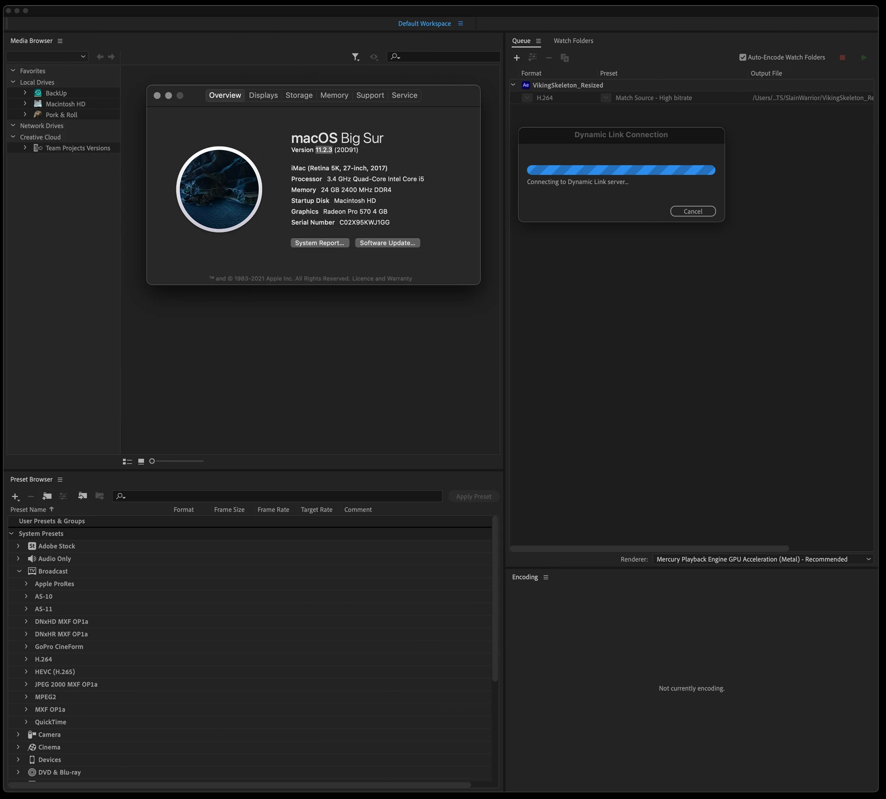Click the Duplicate icon in Queue toolbar
The width and height of the screenshot is (886, 799).
click(564, 58)
